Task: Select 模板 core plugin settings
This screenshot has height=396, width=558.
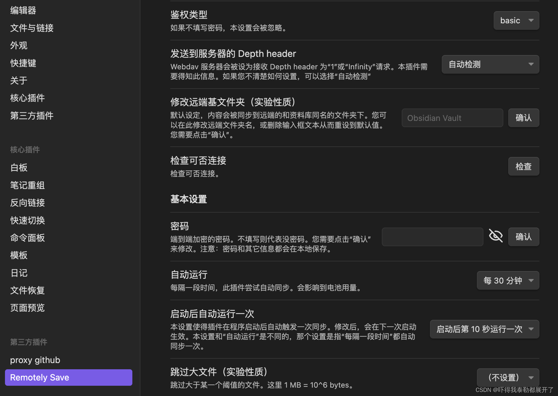Action: point(19,255)
